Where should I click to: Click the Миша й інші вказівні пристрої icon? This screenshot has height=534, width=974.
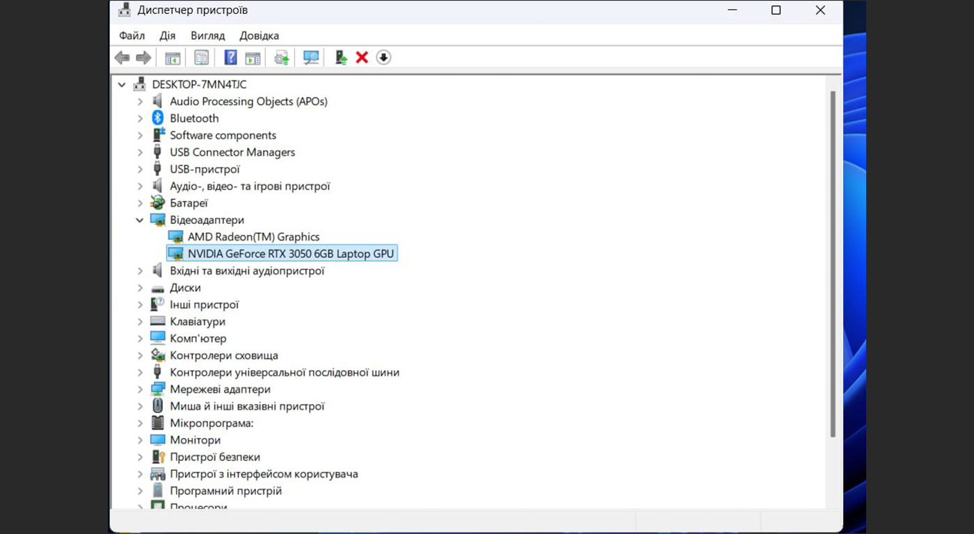tap(158, 406)
